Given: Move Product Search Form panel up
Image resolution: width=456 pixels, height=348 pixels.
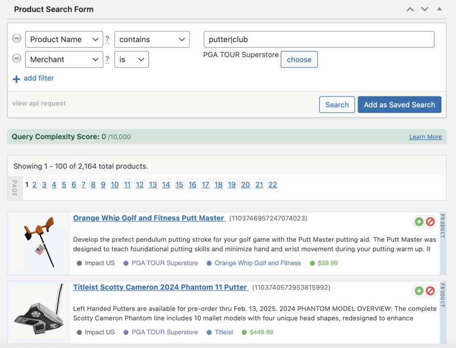Looking at the screenshot, I should (410, 9).
